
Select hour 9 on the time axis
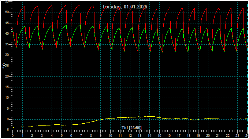point(101,136)
